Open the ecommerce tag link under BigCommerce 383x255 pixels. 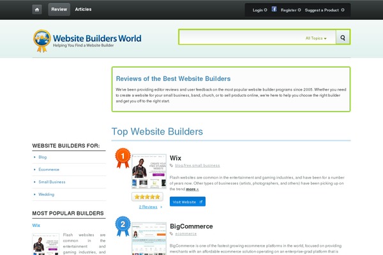(x=186, y=234)
